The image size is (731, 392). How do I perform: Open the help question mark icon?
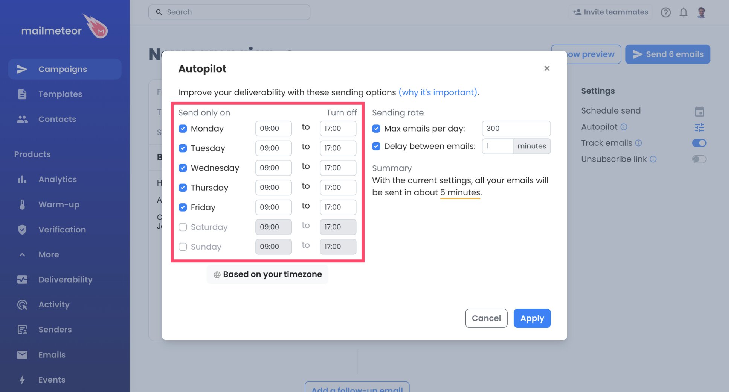click(x=666, y=12)
